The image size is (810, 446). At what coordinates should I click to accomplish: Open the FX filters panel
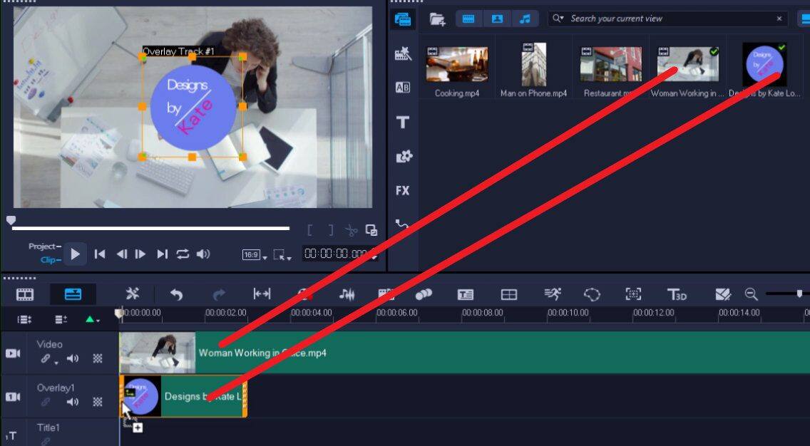(x=403, y=190)
